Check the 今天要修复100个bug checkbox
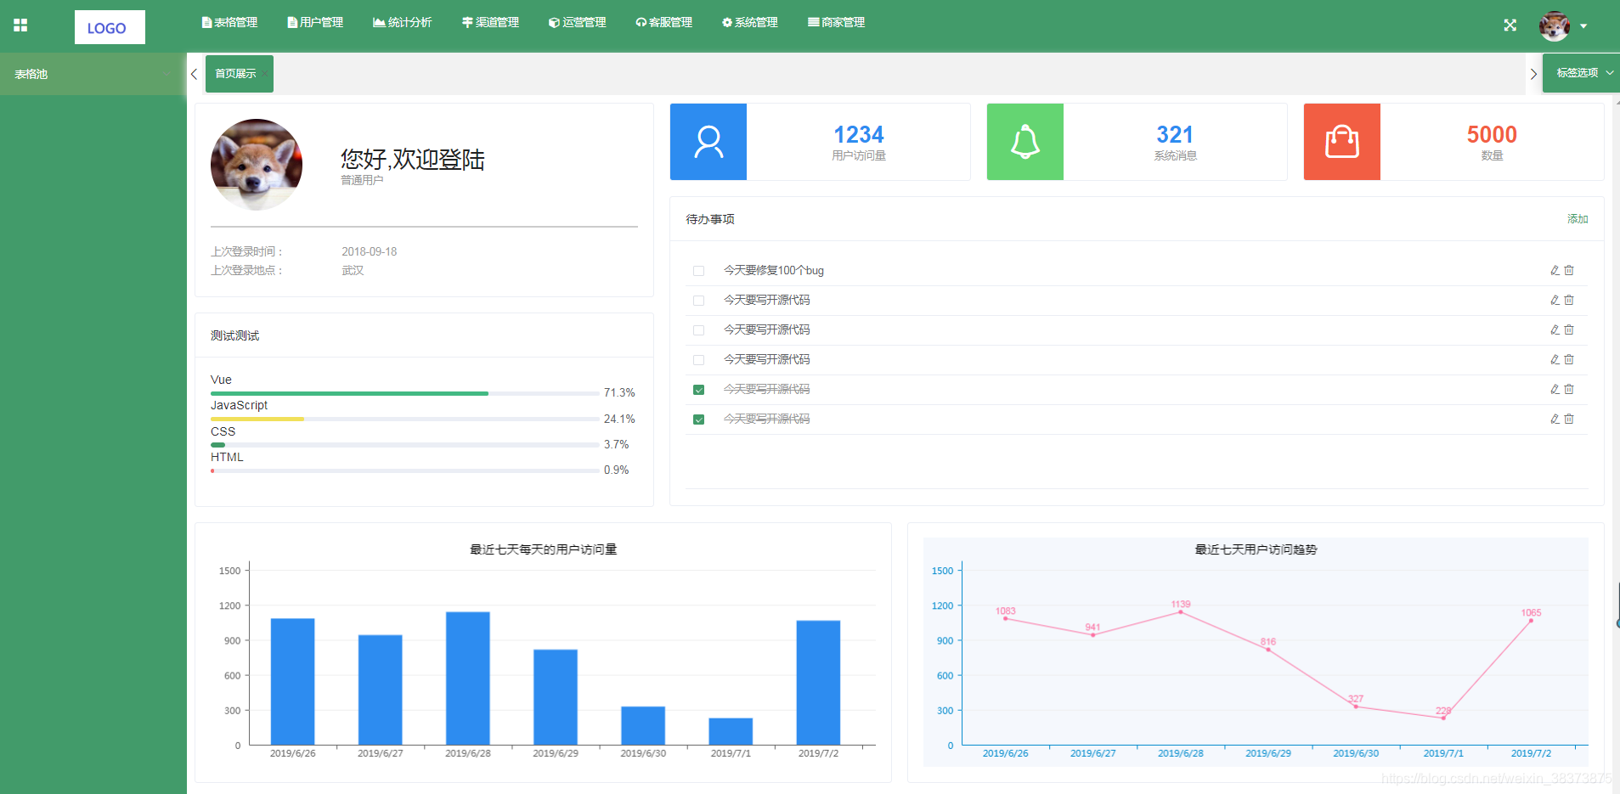The width and height of the screenshot is (1620, 794). (x=698, y=271)
